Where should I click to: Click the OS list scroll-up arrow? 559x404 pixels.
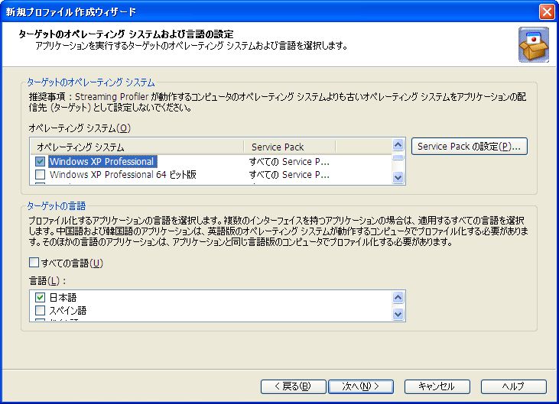pyautogui.click(x=398, y=145)
